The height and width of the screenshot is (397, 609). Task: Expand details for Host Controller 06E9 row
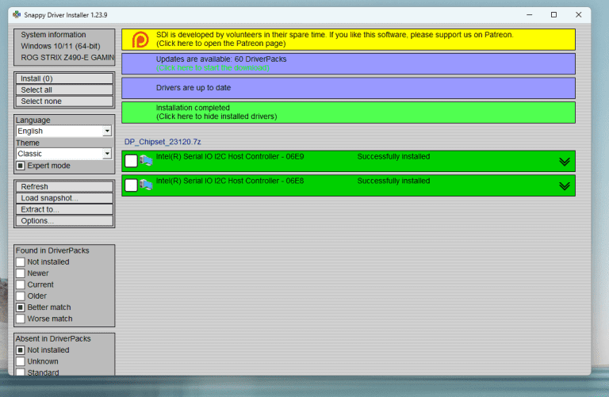pyautogui.click(x=565, y=162)
